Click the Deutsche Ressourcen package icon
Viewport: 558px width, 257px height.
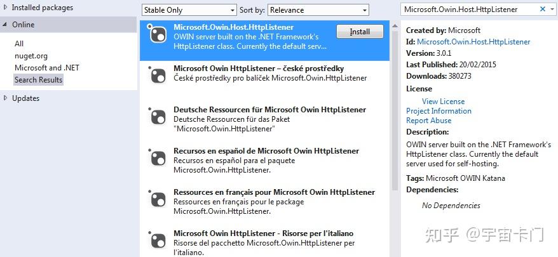tap(156, 117)
